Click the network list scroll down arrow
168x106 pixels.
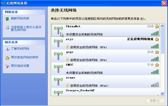162,94
